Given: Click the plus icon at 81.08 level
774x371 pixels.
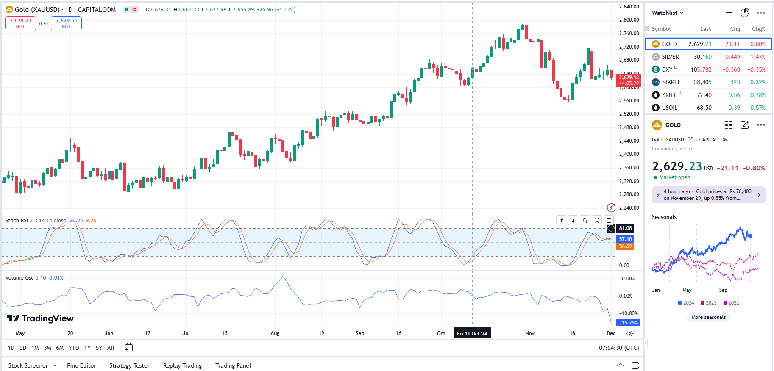Looking at the screenshot, I should click(x=611, y=228).
